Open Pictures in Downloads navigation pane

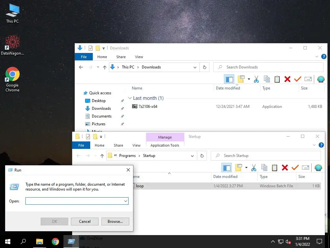pos(99,124)
